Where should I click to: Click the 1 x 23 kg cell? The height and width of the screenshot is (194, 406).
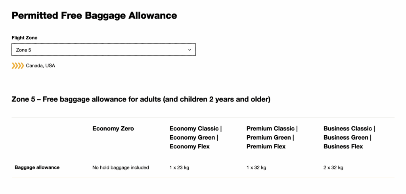pos(179,167)
